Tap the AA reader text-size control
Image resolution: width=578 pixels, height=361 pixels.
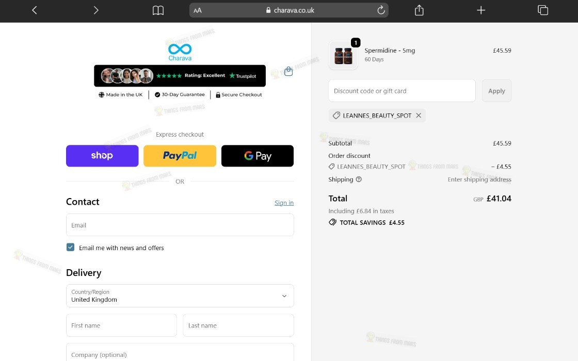point(198,10)
